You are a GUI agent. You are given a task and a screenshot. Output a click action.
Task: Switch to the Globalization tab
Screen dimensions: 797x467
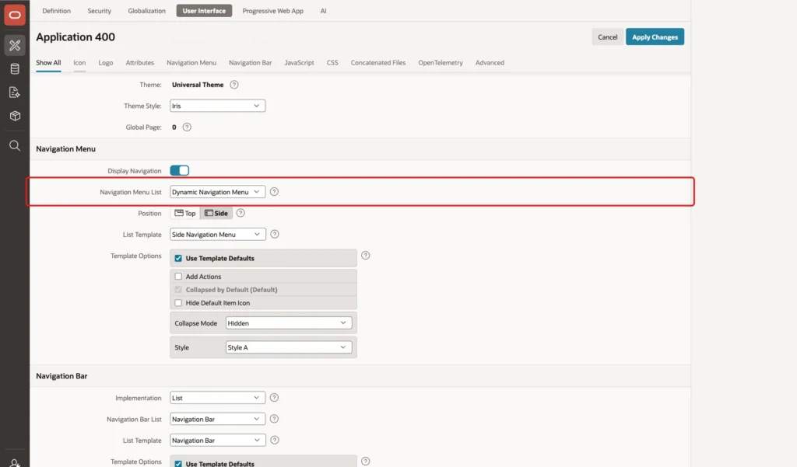click(x=147, y=11)
